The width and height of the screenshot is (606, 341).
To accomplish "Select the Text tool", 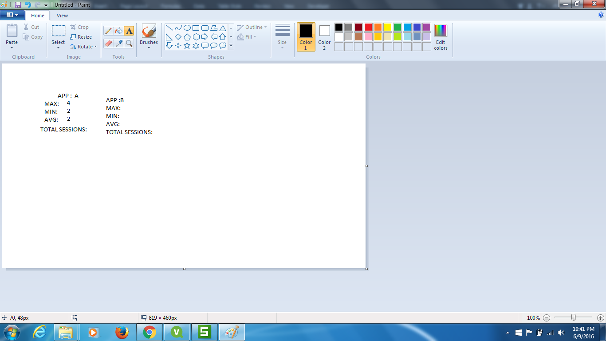I will [129, 31].
